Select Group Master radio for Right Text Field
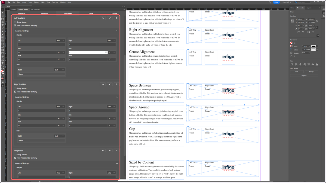 15,88
